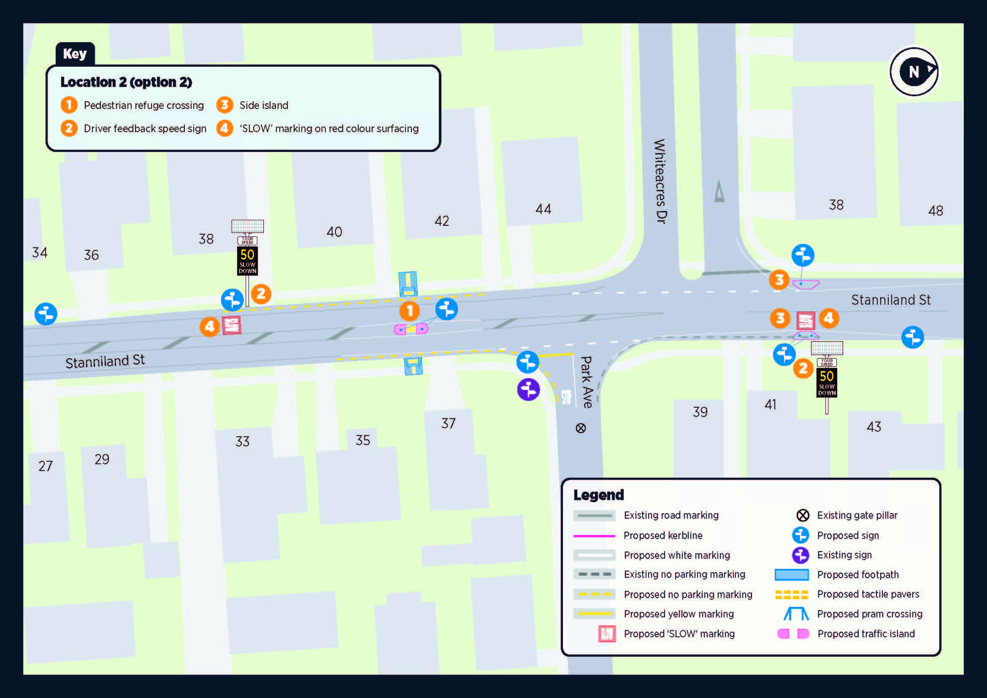Click the Key tab label
The image size is (987, 698).
pos(75,54)
